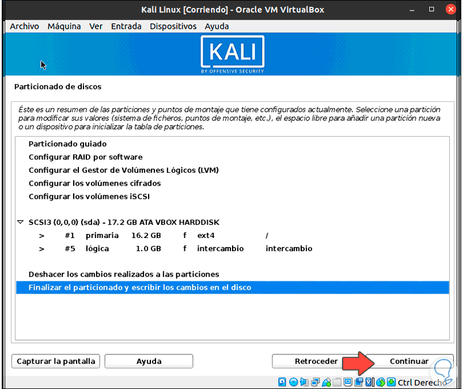Open the Archivo menu

click(25, 27)
